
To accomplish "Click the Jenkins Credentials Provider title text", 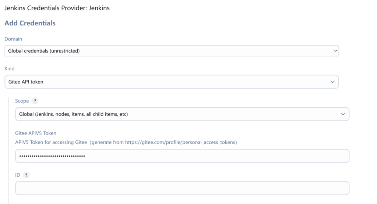I will (57, 8).
